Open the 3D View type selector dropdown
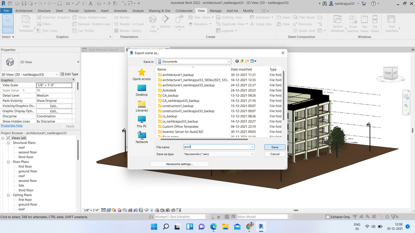Viewport: 415px width, 233px height. point(78,62)
